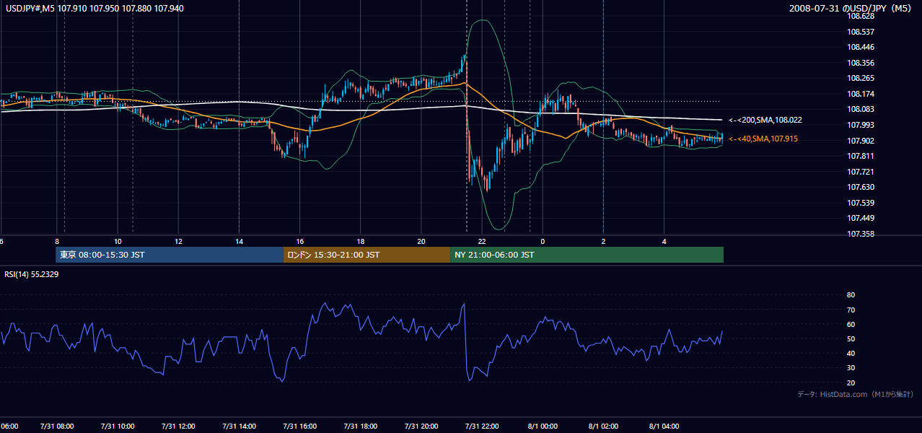Click the 108.628 price axis label
This screenshot has height=433, width=922.
click(x=861, y=16)
